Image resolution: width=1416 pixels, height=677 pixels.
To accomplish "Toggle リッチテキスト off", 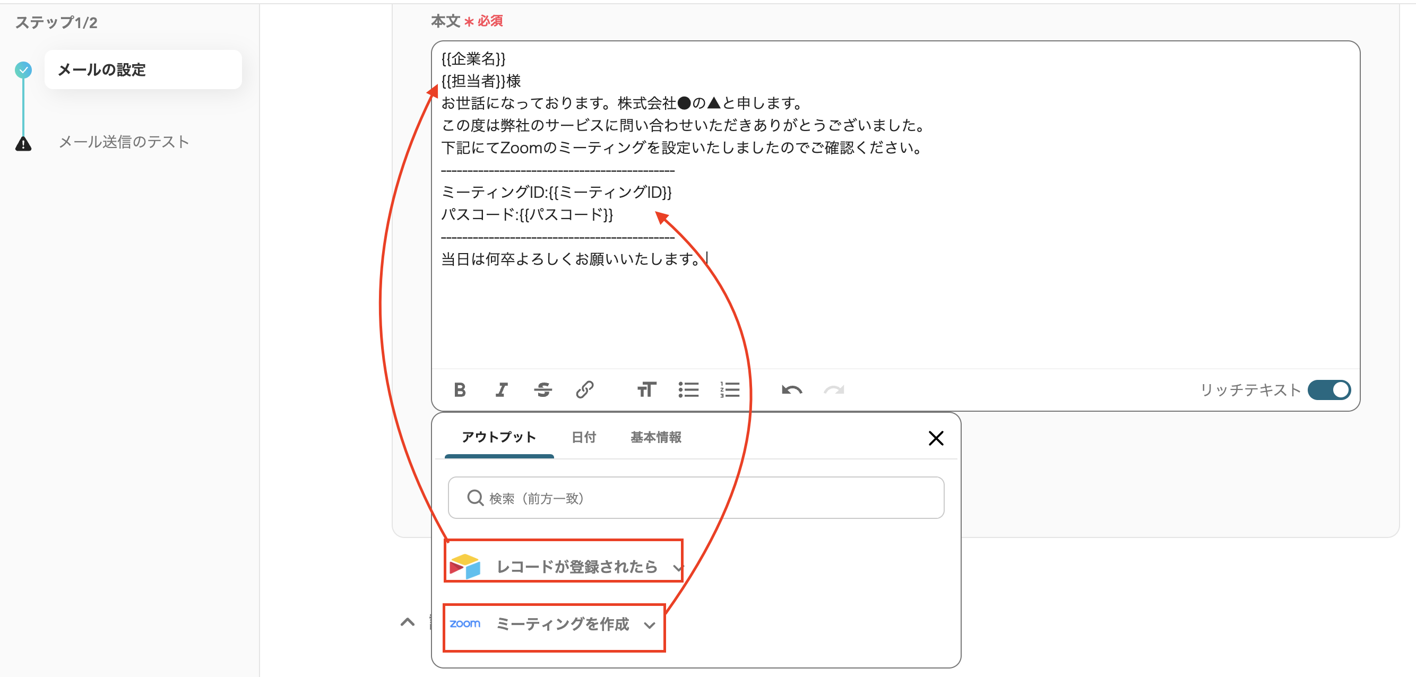I will point(1329,389).
